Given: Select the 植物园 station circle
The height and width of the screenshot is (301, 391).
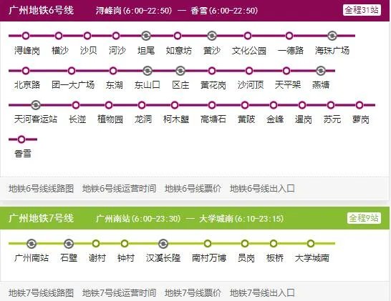Looking at the screenshot, I should 109,105.
